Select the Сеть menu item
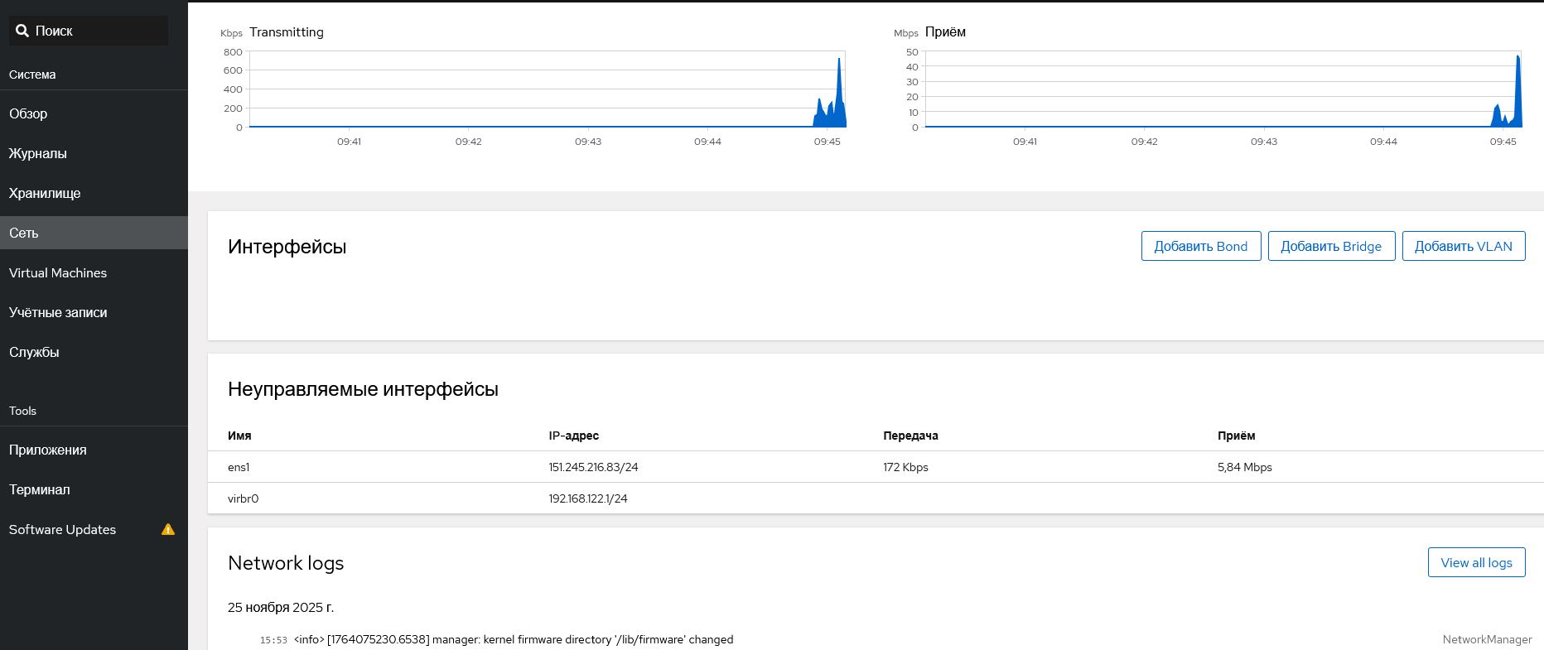This screenshot has width=1544, height=650. pyautogui.click(x=24, y=233)
